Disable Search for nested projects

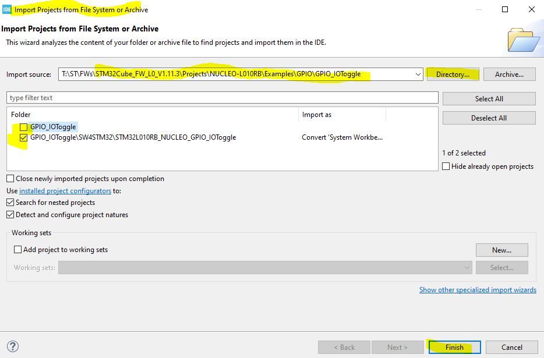coord(10,202)
